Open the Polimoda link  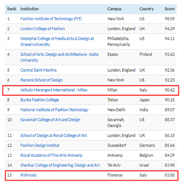coord(28,175)
